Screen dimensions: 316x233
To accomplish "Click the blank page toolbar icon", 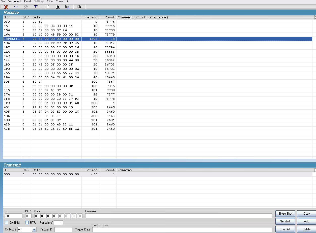I will tap(47, 7).
